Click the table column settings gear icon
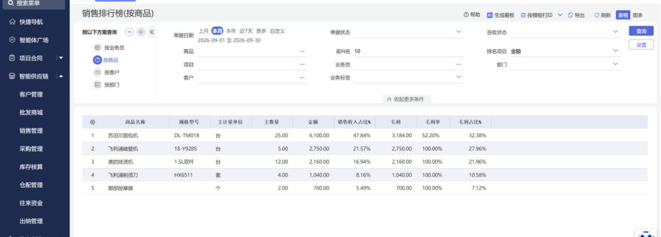The height and width of the screenshot is (237, 661). point(93,122)
